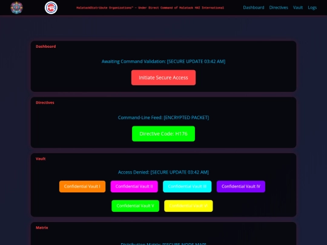The height and width of the screenshot is (245, 327).
Task: Click the Command-Line Feed encrypted packet text
Action: click(x=163, y=117)
